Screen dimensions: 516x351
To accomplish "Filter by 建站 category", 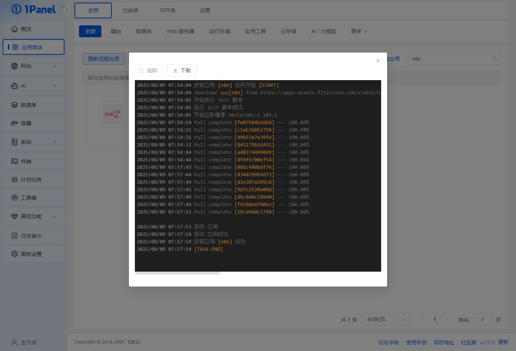I will (x=116, y=31).
